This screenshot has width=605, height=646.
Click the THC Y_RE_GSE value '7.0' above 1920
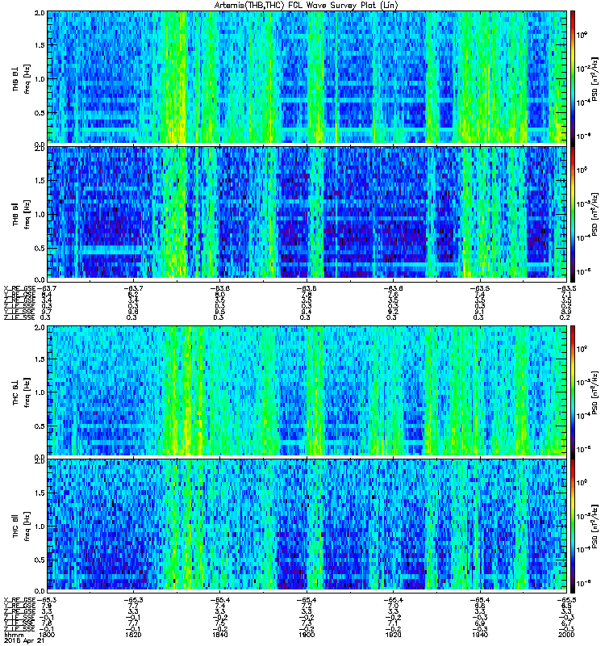[x=393, y=606]
